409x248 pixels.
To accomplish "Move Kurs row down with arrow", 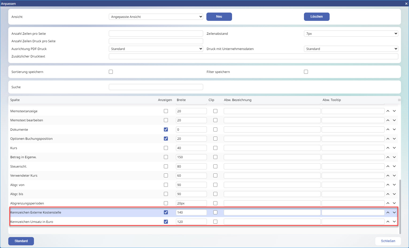I will tap(394, 148).
